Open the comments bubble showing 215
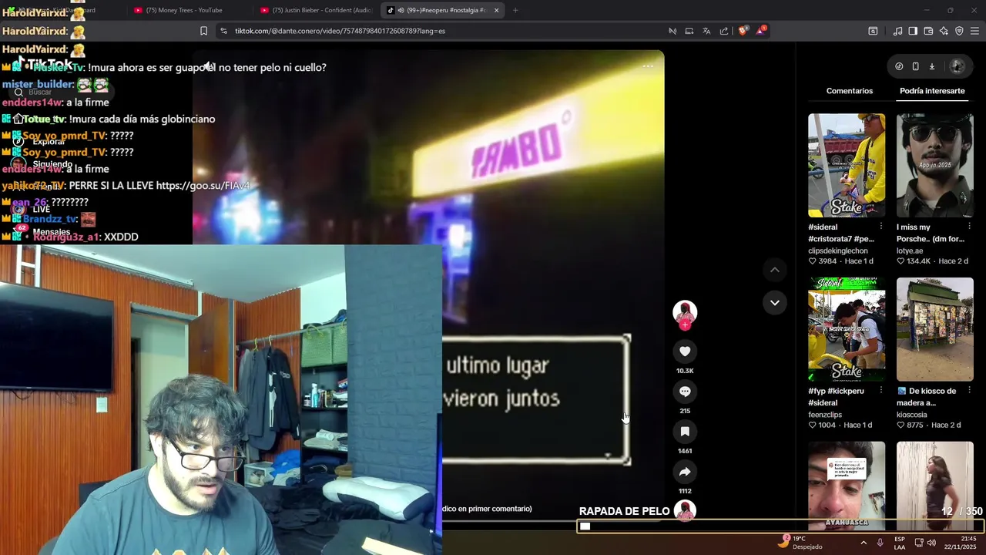 (x=685, y=392)
